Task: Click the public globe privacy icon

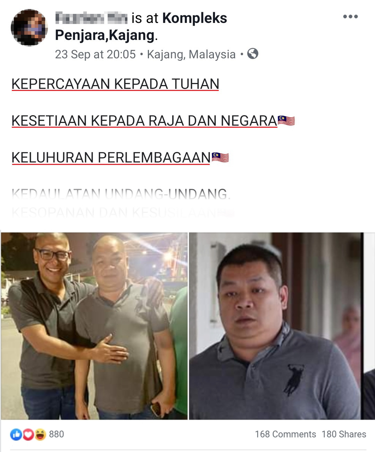Action: [x=253, y=54]
